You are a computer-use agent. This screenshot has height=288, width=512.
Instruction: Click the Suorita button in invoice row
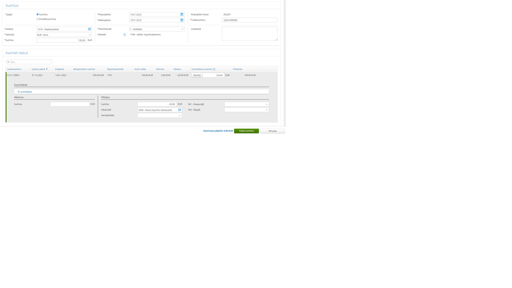click(x=197, y=75)
